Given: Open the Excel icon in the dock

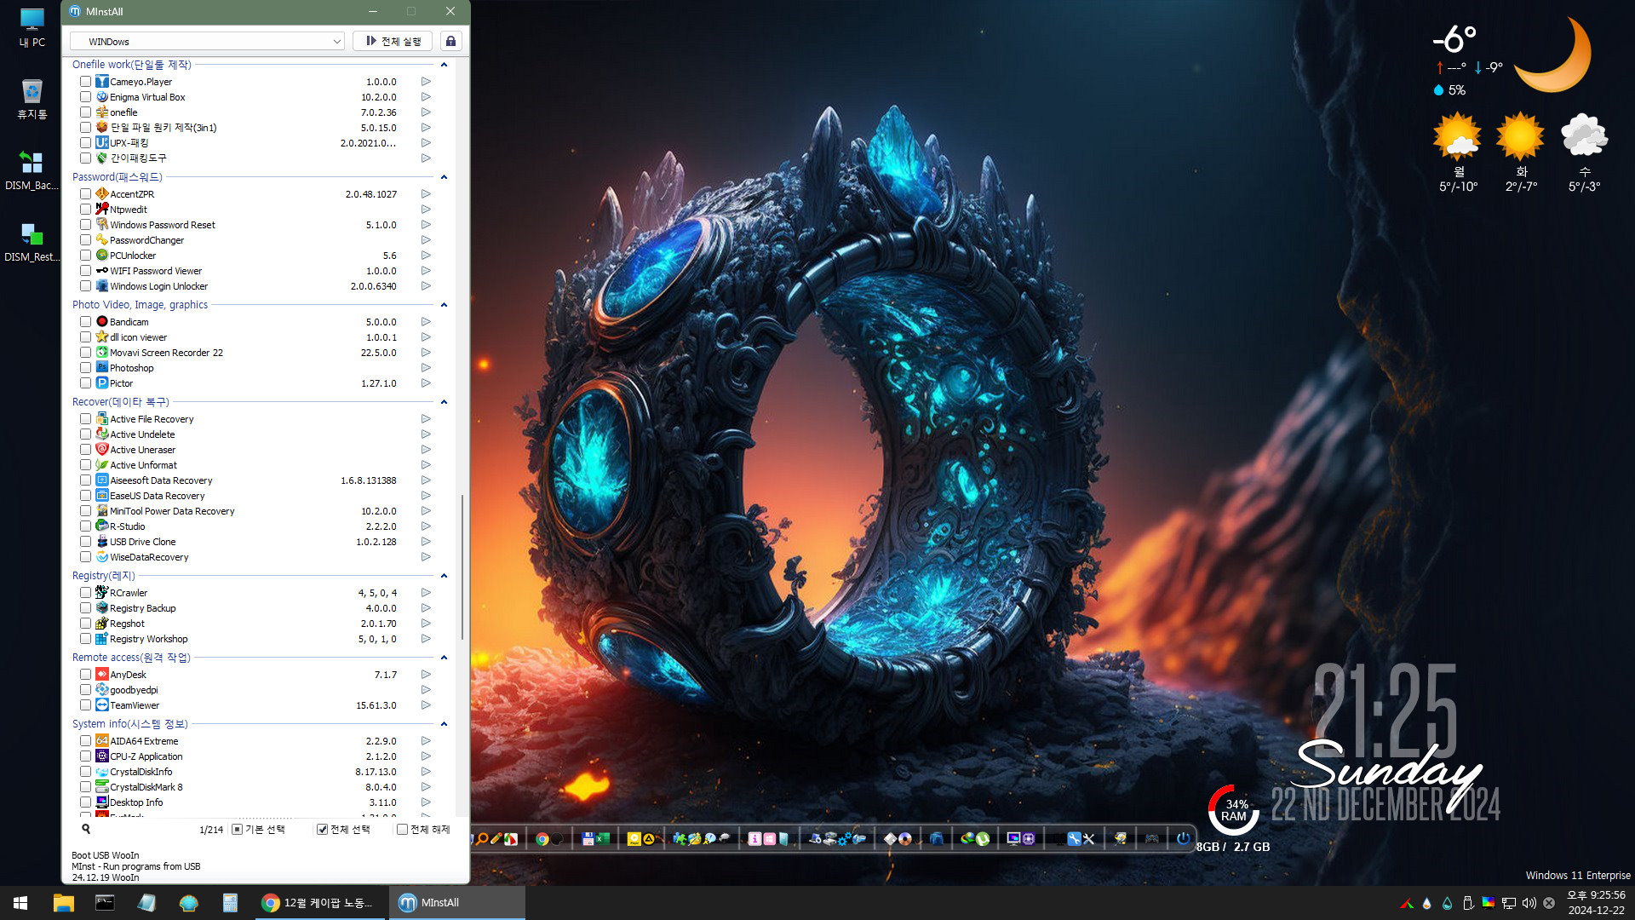Looking at the screenshot, I should pos(602,839).
